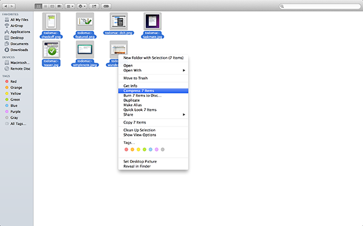Viewport: 363px width, 226px height.
Task: Select the todomac-taskmate.jpg file thumbnail
Action: [152, 21]
